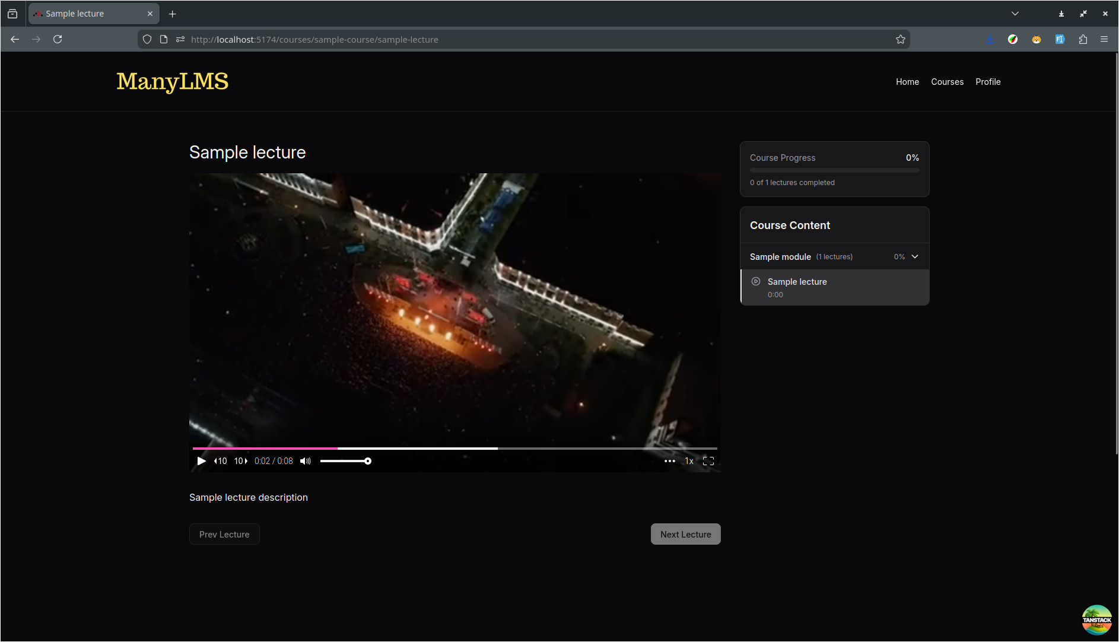Play the lecture video
The image size is (1119, 642).
[201, 461]
